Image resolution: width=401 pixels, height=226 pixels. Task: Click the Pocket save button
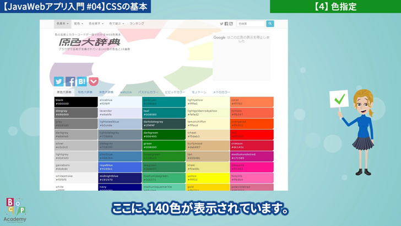[x=94, y=82]
